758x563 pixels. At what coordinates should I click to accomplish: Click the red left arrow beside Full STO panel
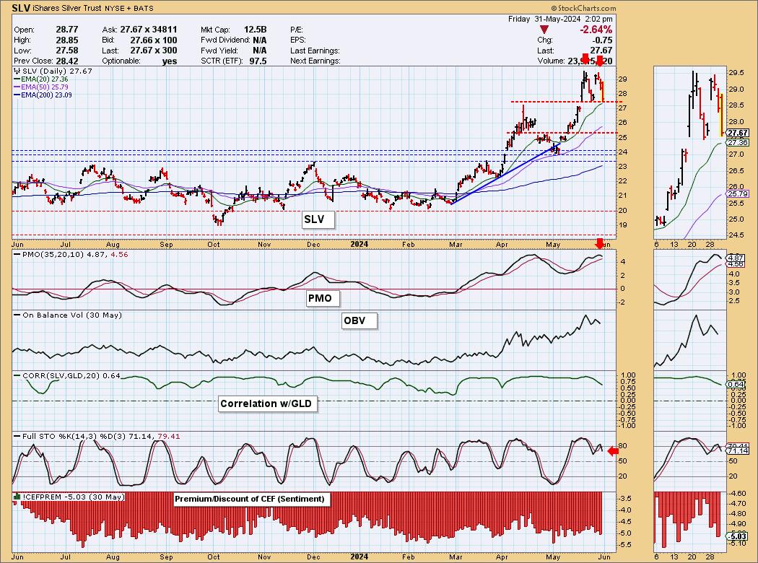tap(613, 451)
